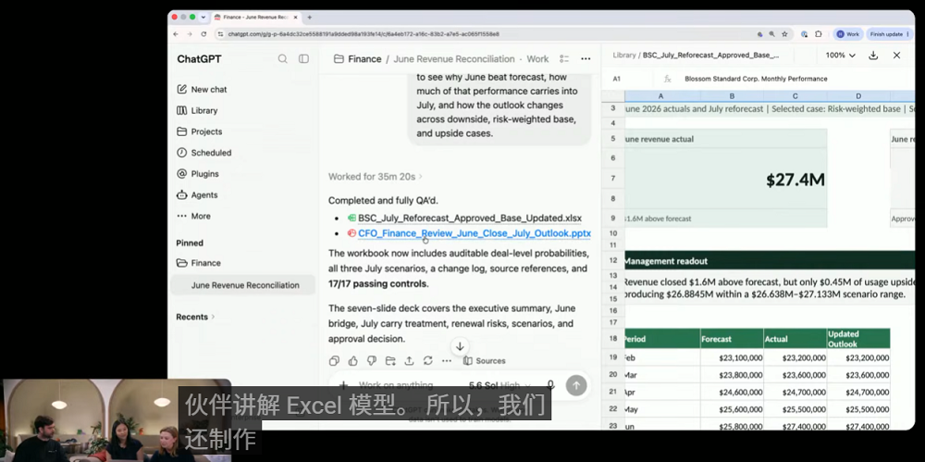Screen dimensions: 925x462
Task: Click the Management readout header cell
Action: tap(770, 260)
